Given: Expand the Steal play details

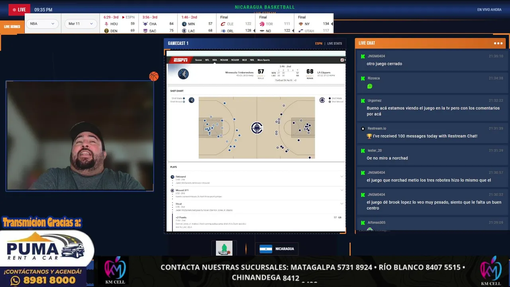Looking at the screenshot, I should 341,204.
